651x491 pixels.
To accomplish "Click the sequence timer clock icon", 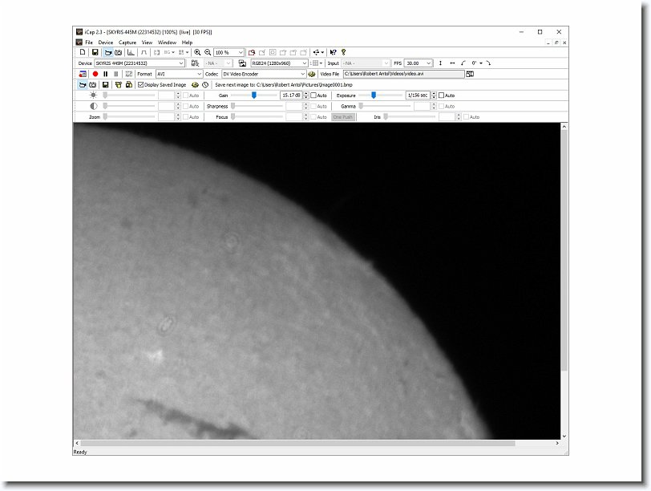I will 205,85.
